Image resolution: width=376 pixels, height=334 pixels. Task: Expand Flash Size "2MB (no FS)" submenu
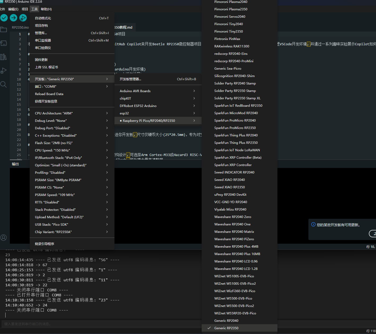(72, 143)
